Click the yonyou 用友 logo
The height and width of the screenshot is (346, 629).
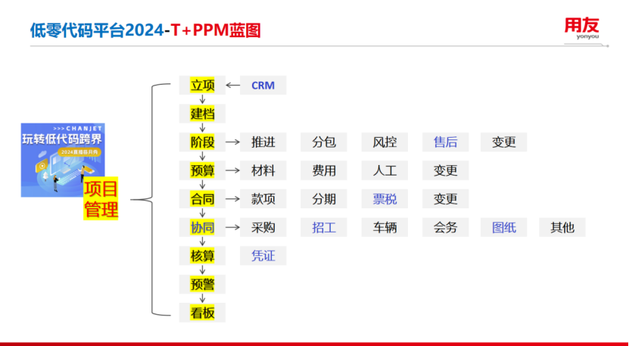(x=581, y=29)
